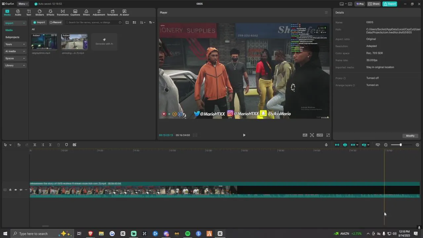Switch to the Transitions tab

(x=62, y=13)
